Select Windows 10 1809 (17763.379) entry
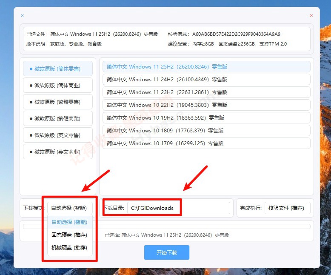 click(x=206, y=131)
